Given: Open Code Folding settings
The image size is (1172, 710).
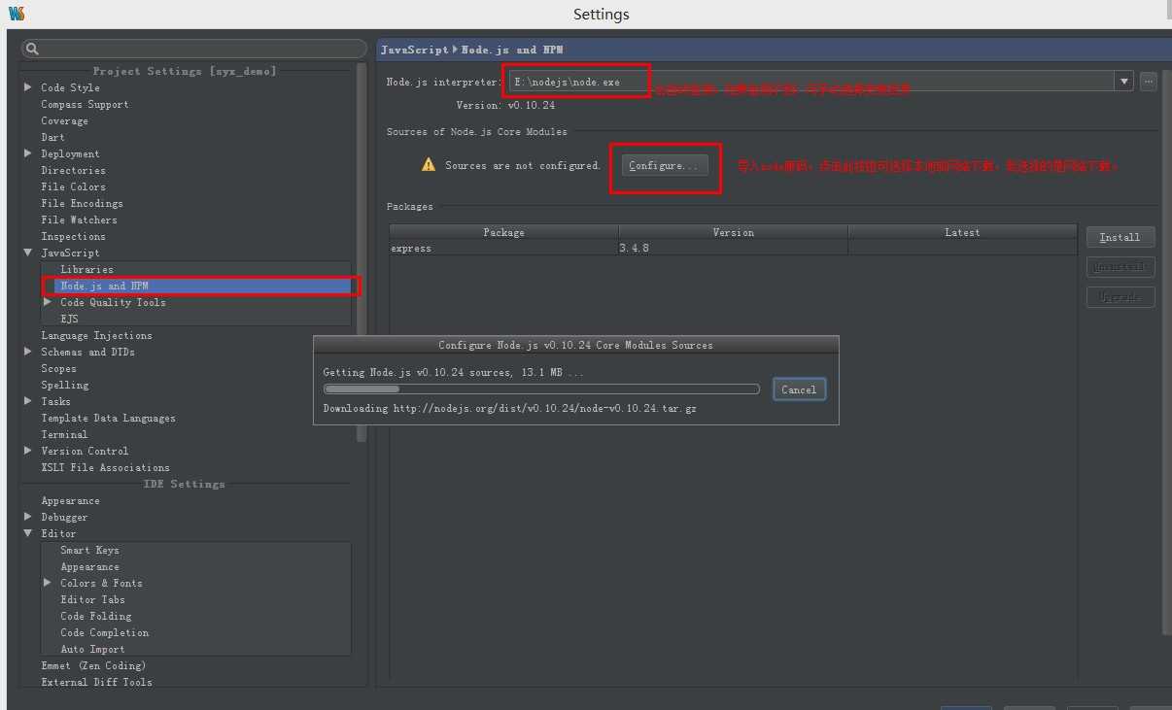Looking at the screenshot, I should (95, 616).
